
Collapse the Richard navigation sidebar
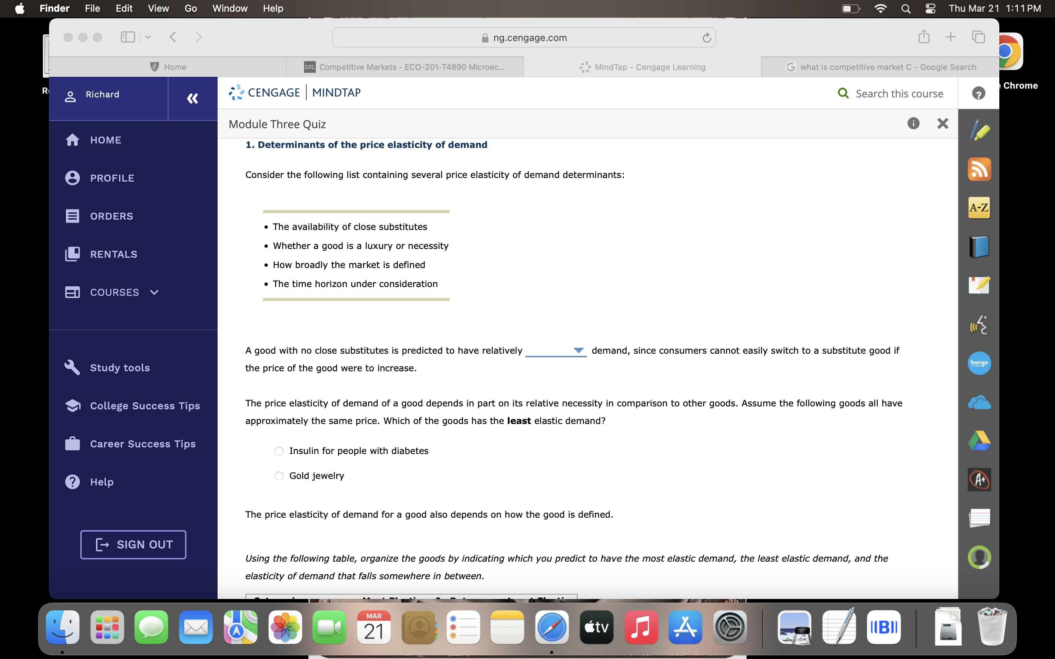(192, 98)
